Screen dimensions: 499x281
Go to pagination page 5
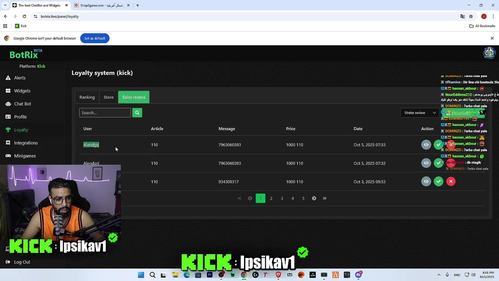[303, 198]
